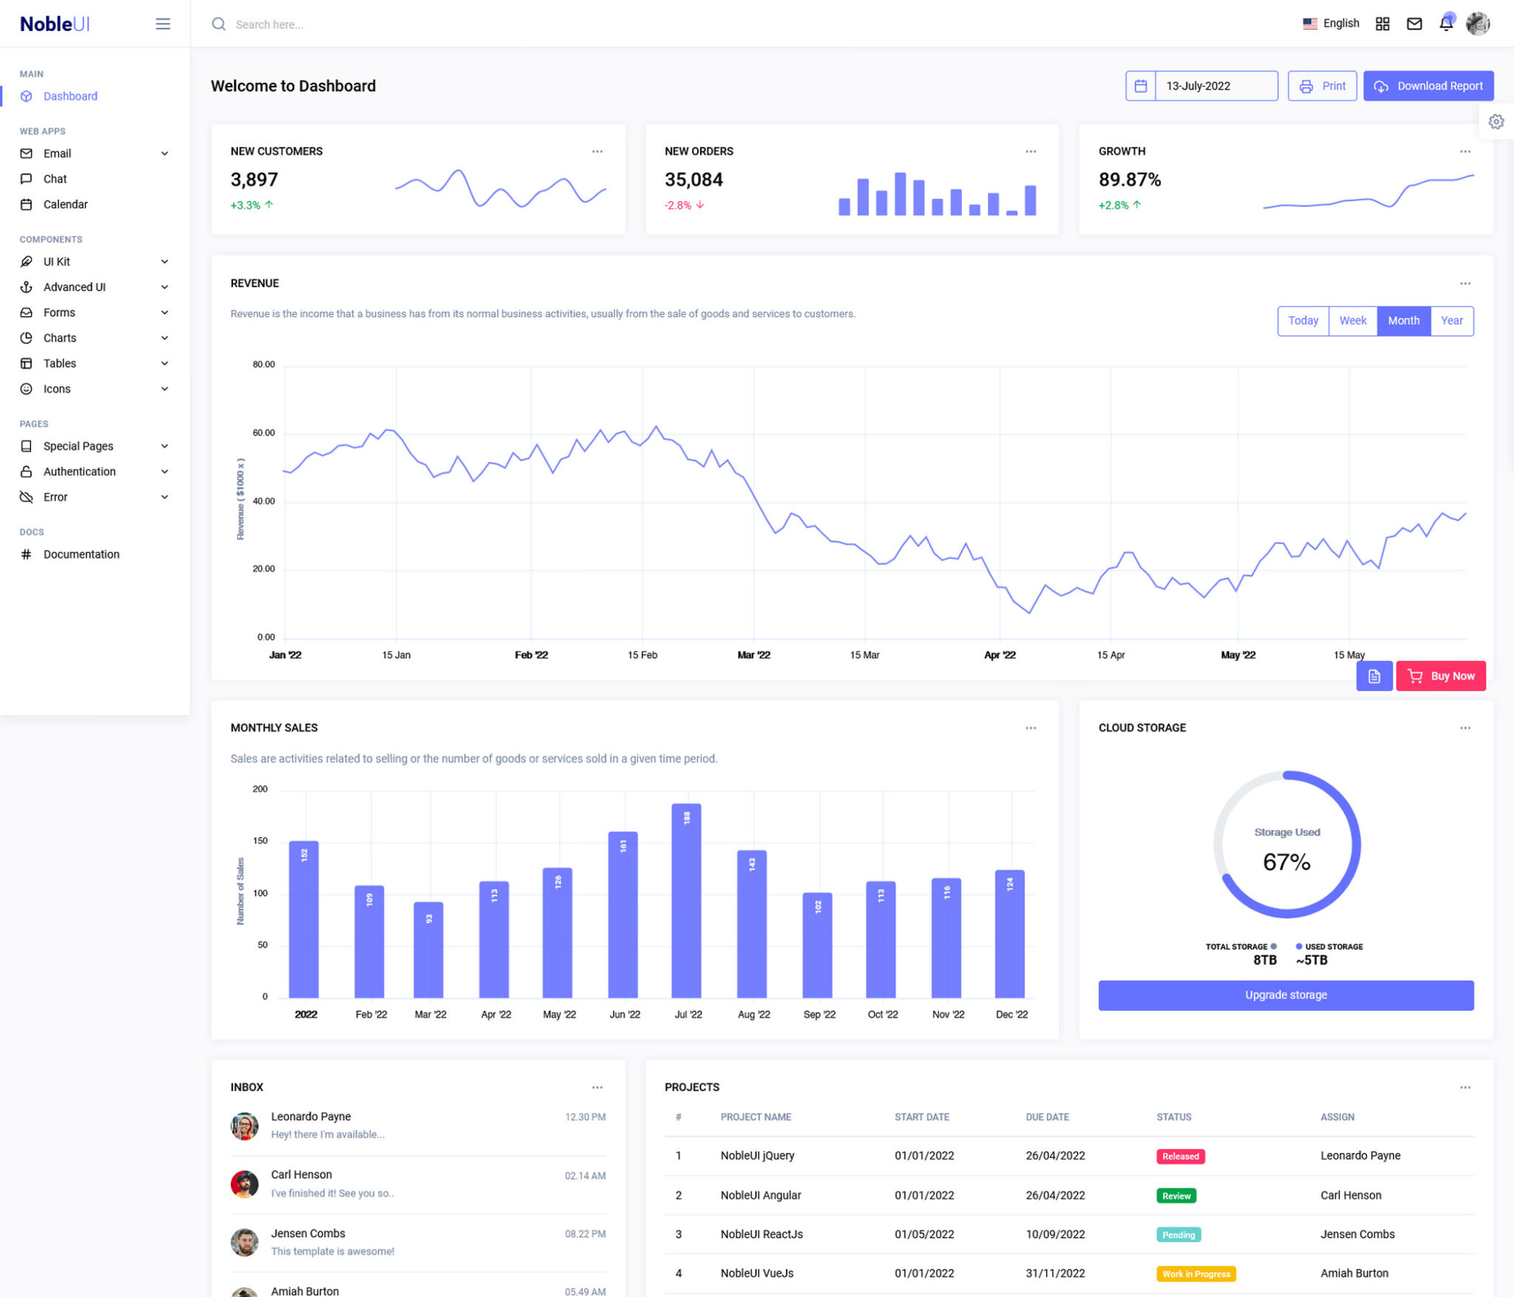Expand the Advanced UI menu
1514x1297 pixels.
[x=90, y=287]
